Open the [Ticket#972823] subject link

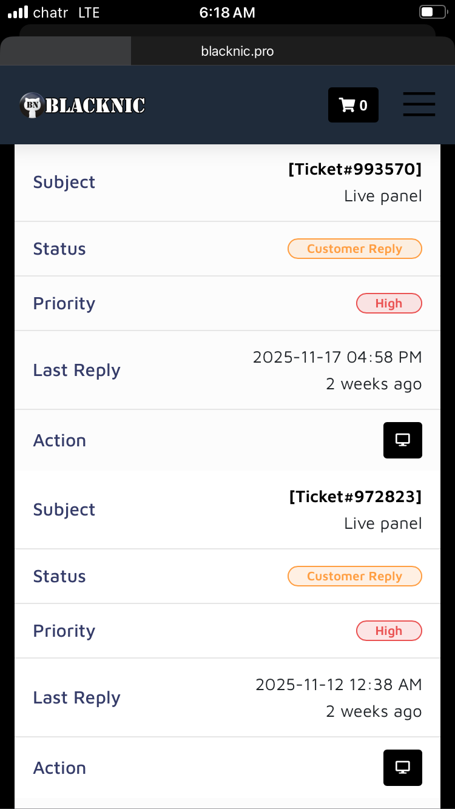point(355,497)
